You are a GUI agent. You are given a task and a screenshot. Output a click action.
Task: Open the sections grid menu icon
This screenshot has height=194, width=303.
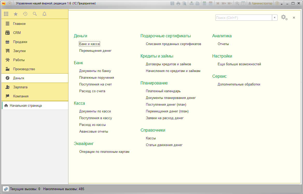click(6, 14)
